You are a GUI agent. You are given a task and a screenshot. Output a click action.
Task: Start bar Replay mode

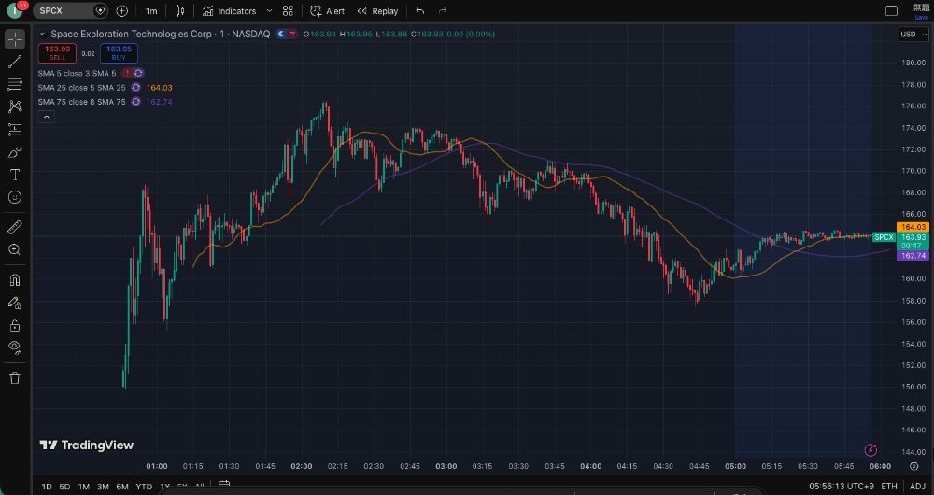377,10
